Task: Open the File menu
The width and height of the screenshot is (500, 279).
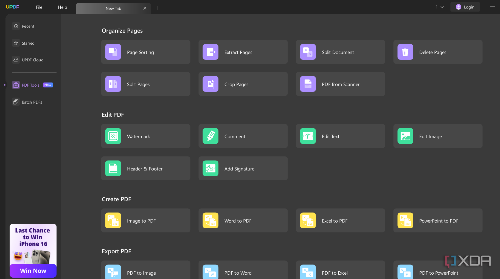Action: tap(39, 7)
